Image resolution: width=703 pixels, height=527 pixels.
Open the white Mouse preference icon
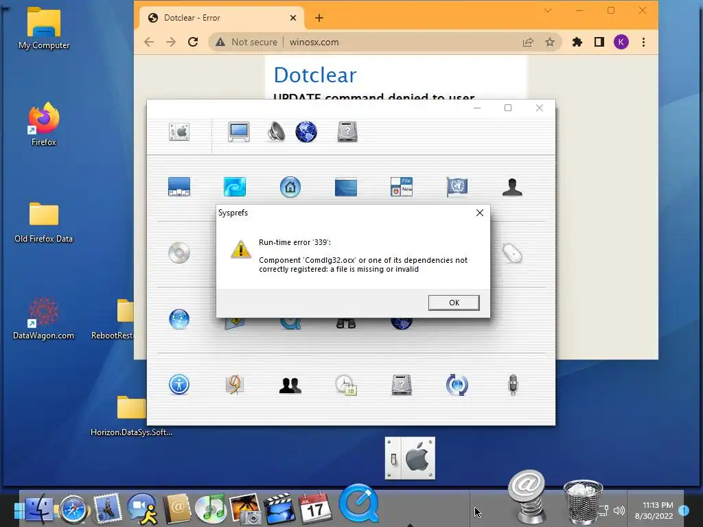tap(512, 253)
